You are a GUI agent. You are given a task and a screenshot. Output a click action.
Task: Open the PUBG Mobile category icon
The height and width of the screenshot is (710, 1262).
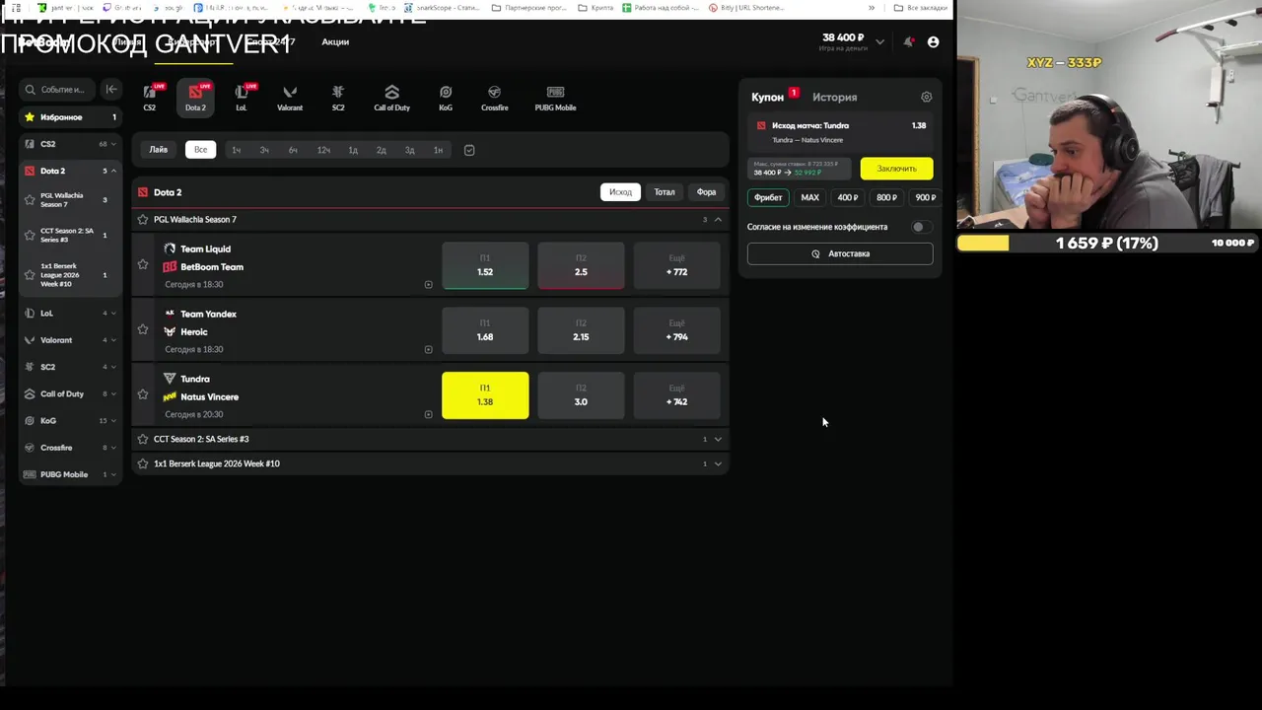tap(555, 97)
